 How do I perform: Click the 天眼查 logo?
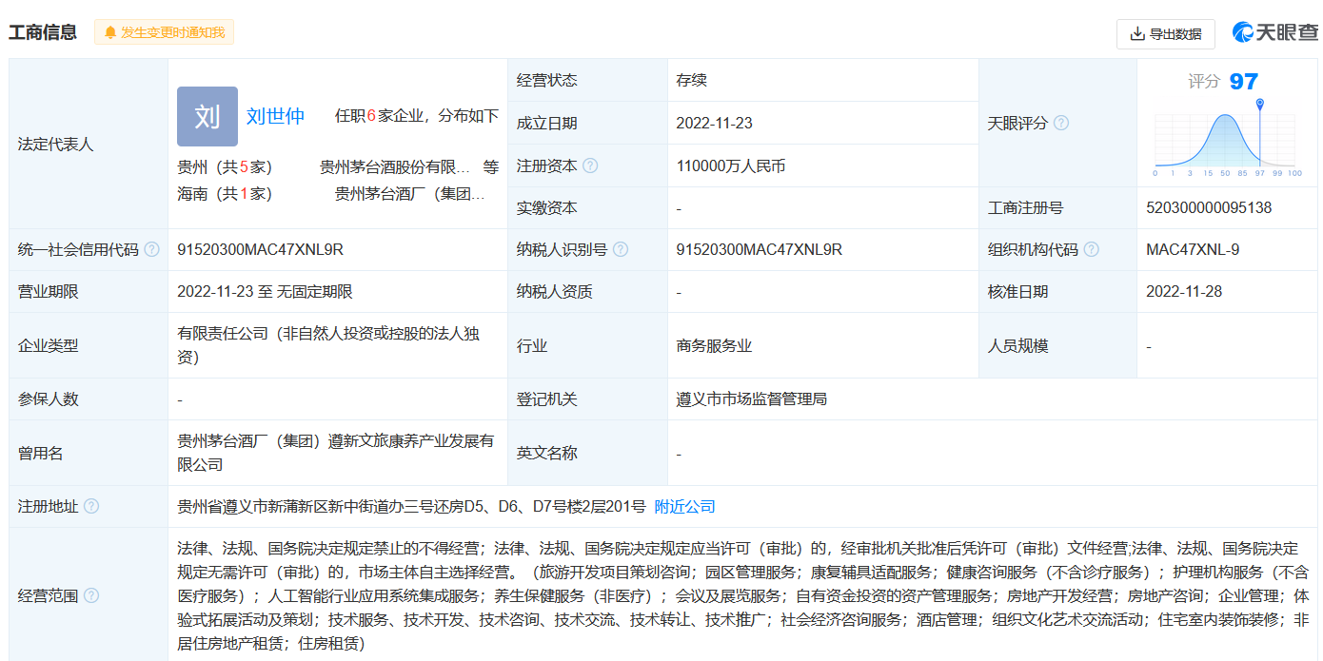(x=1274, y=32)
